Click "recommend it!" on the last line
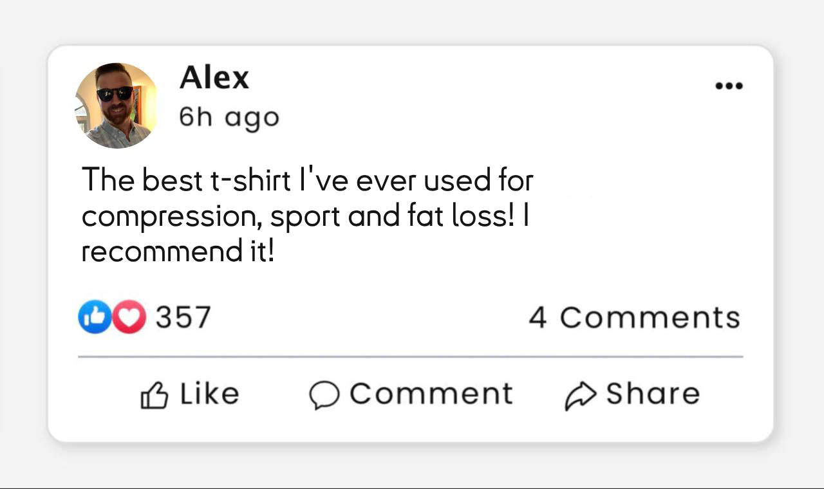This screenshot has height=489, width=824. 178,251
